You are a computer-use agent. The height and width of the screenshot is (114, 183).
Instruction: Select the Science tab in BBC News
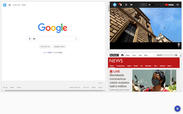(162, 66)
